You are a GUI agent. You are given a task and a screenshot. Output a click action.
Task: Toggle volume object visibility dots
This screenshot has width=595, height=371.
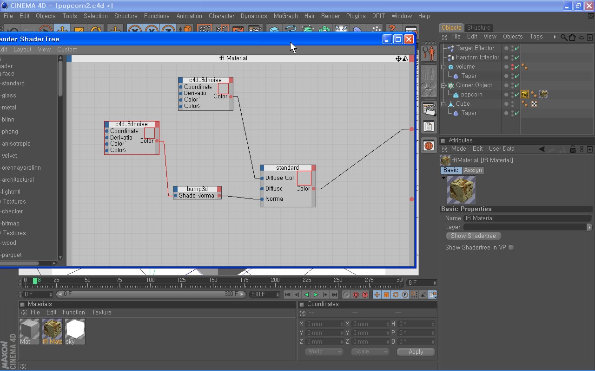coord(512,67)
